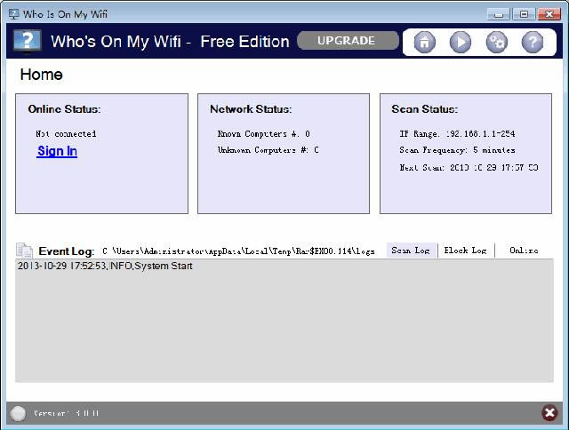Click the UPGRADE button
The height and width of the screenshot is (430, 569).
pos(348,41)
